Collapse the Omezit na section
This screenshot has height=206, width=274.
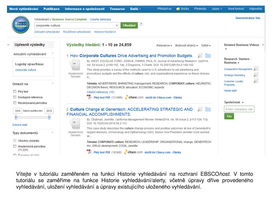coord(52,83)
